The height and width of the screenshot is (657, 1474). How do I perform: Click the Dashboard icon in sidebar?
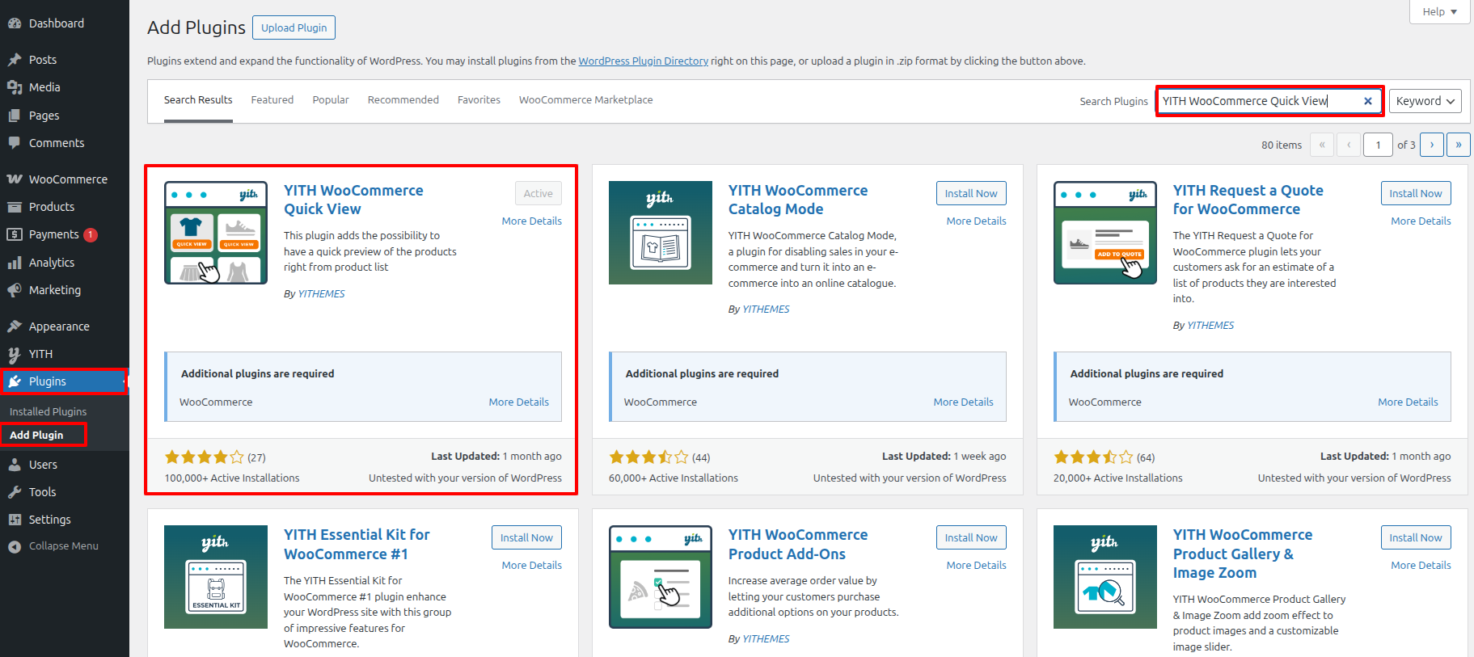pos(14,23)
